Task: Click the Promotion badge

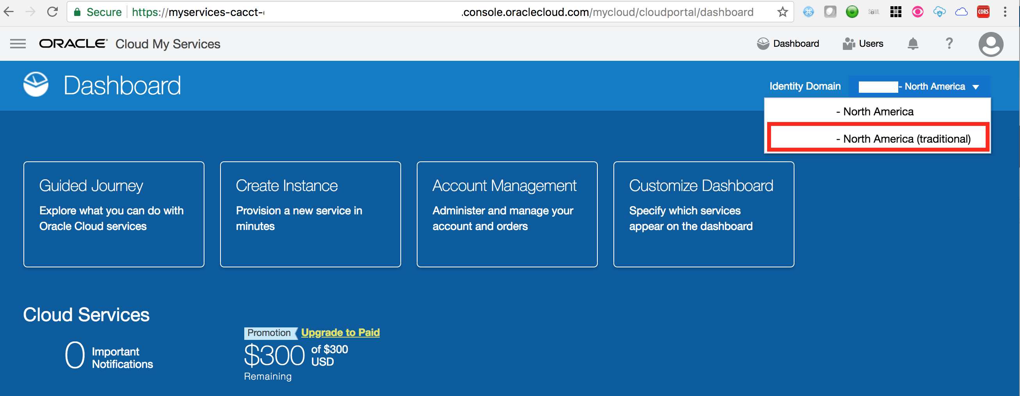Action: coord(270,333)
